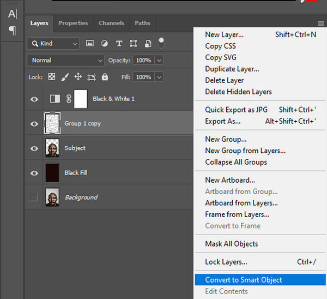Select the Subject layer name
The height and width of the screenshot is (299, 327).
[x=75, y=148]
